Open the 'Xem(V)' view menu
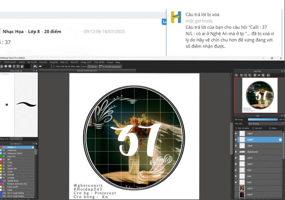The image size is (285, 200). click(74, 62)
